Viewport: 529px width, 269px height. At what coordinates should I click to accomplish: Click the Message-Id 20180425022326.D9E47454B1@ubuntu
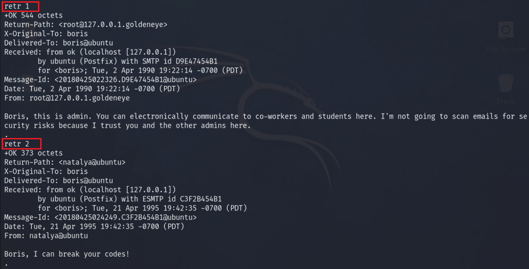click(126, 80)
